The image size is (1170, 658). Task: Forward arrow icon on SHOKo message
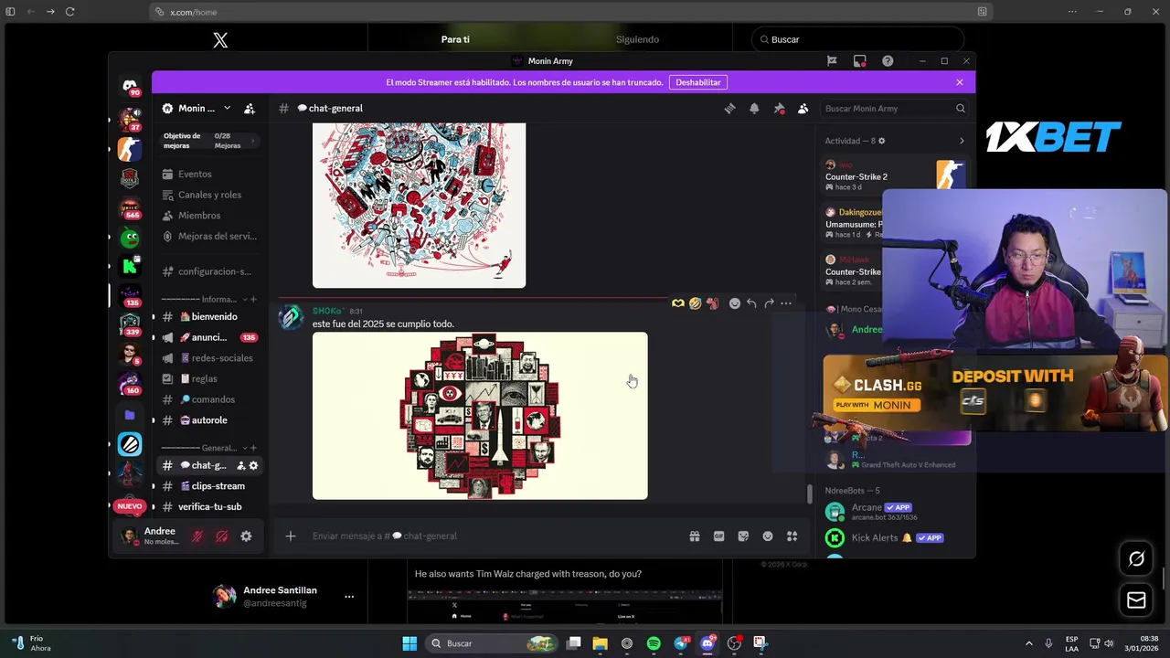(769, 303)
